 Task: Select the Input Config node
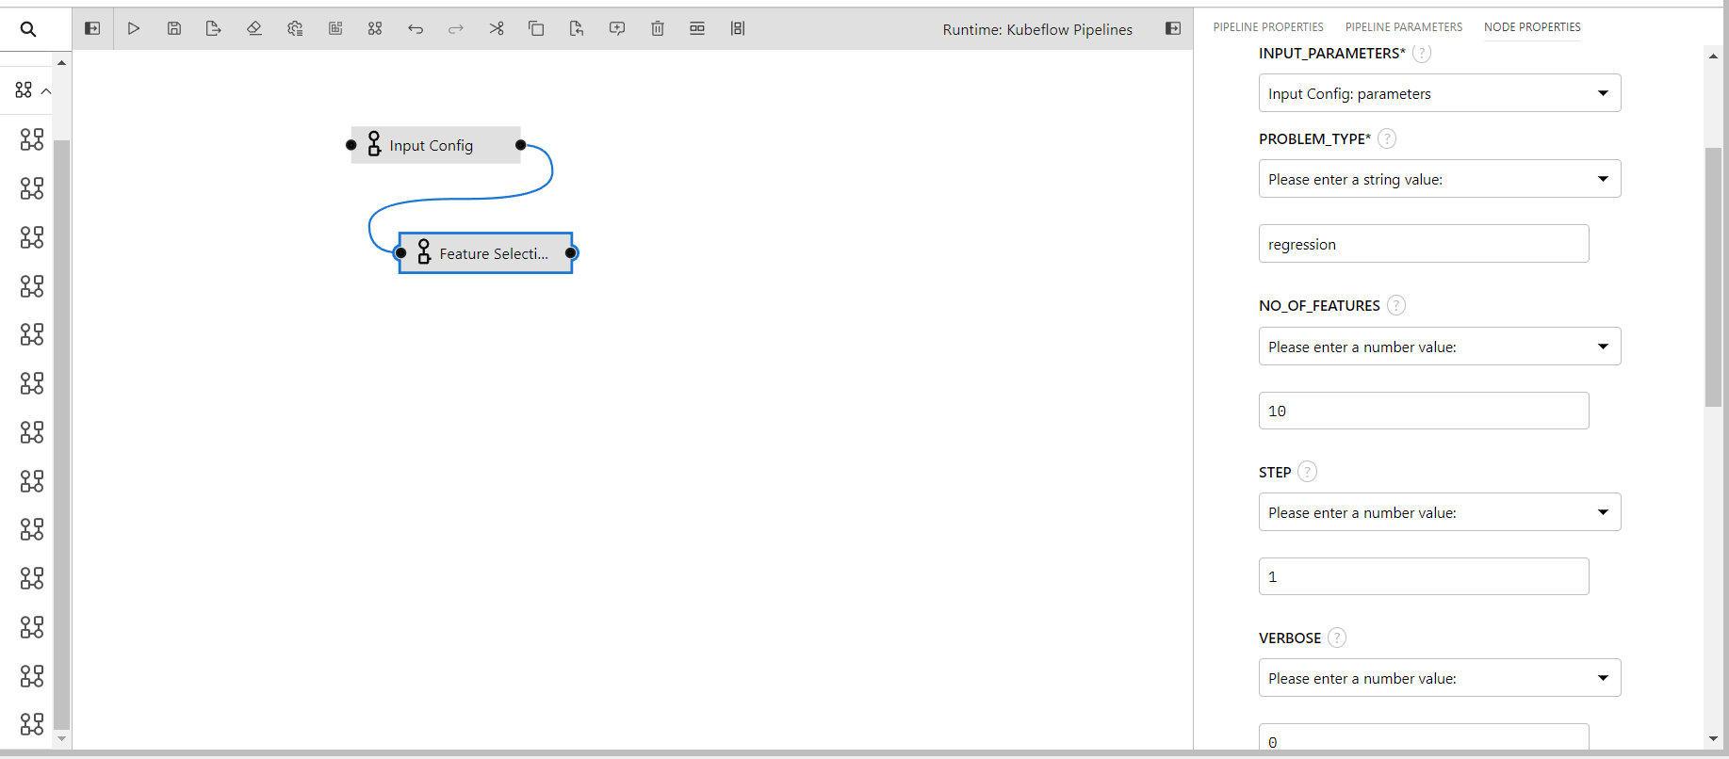pos(435,145)
